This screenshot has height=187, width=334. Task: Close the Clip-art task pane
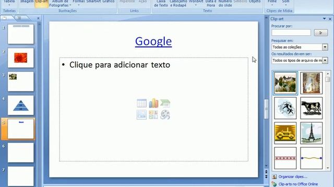point(330,19)
